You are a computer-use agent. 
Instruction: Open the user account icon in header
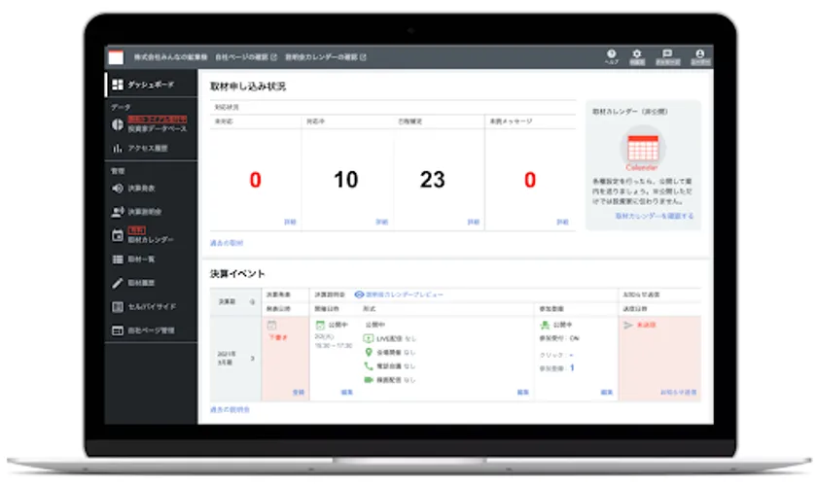coord(699,53)
